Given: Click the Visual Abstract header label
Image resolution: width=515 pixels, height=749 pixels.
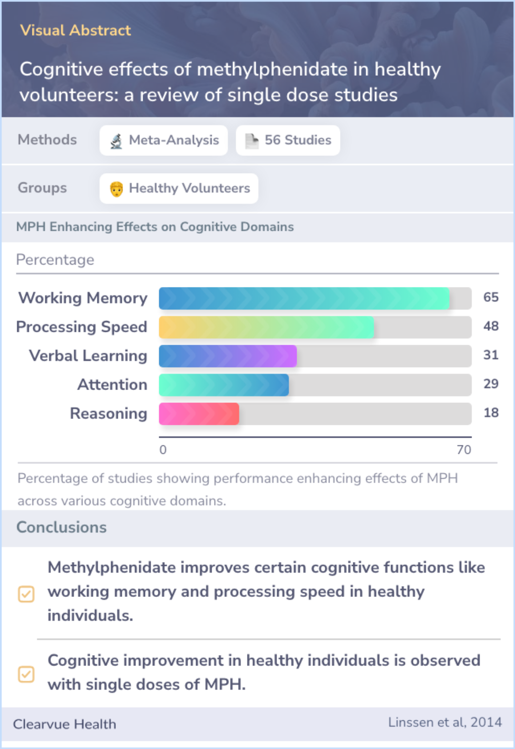Looking at the screenshot, I should 75,31.
